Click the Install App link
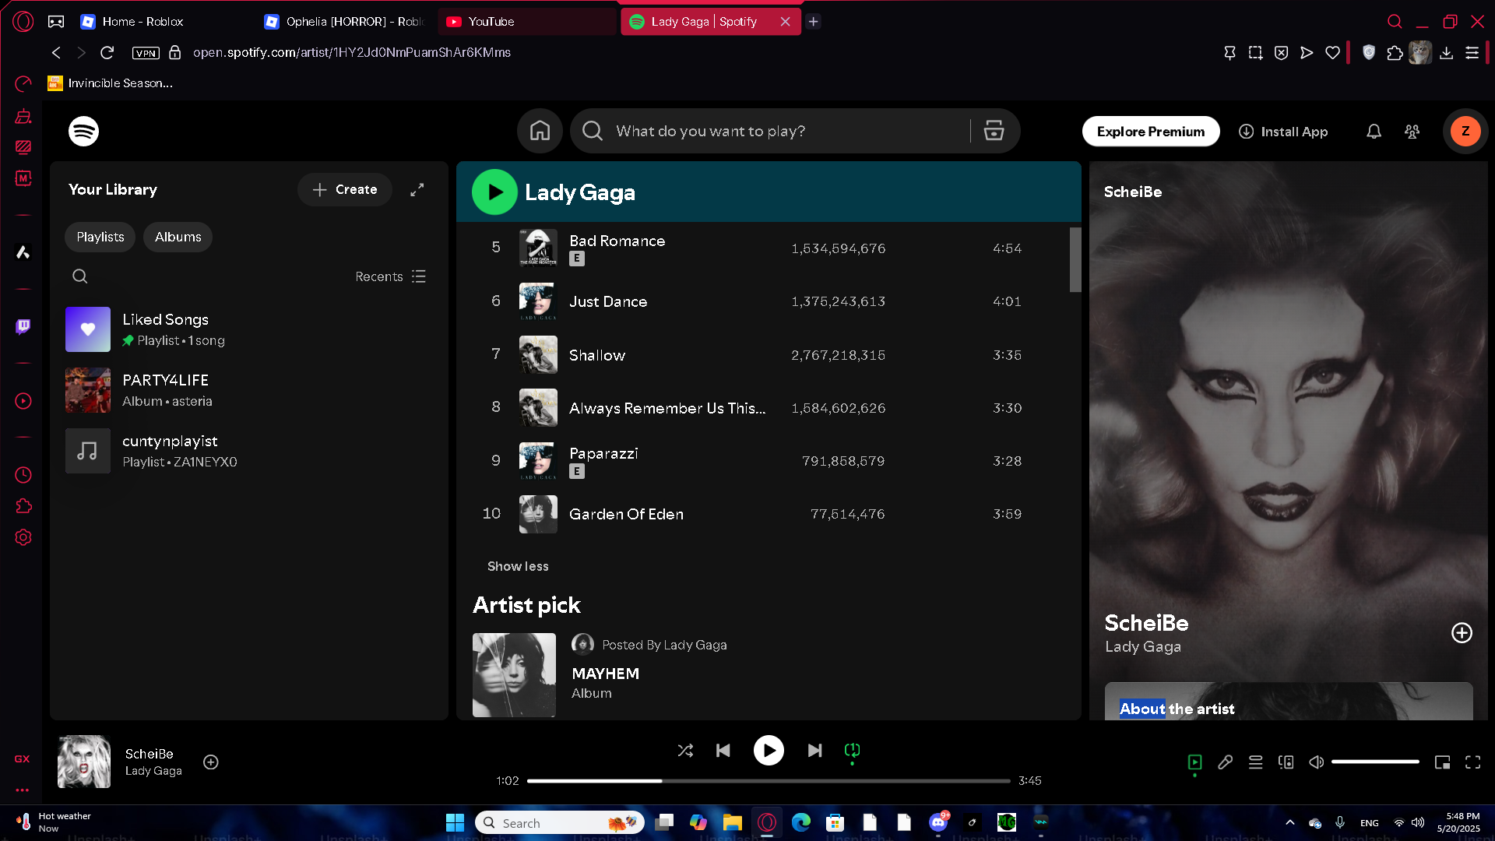The image size is (1495, 841). (1283, 132)
